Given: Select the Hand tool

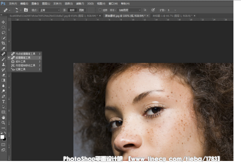Looking at the screenshot, I should tap(3, 117).
